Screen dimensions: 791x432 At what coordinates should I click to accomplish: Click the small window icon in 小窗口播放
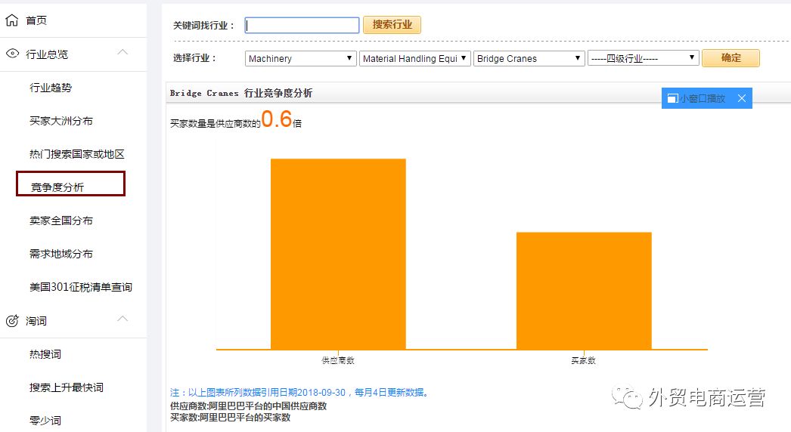pos(672,98)
